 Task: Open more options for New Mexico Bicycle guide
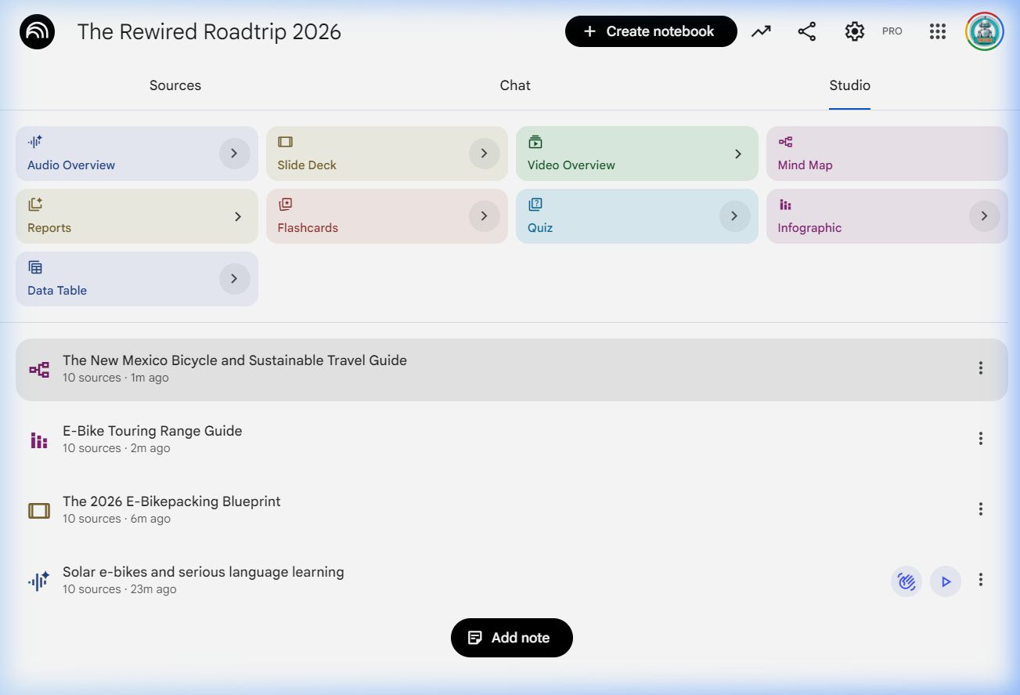[x=980, y=368]
